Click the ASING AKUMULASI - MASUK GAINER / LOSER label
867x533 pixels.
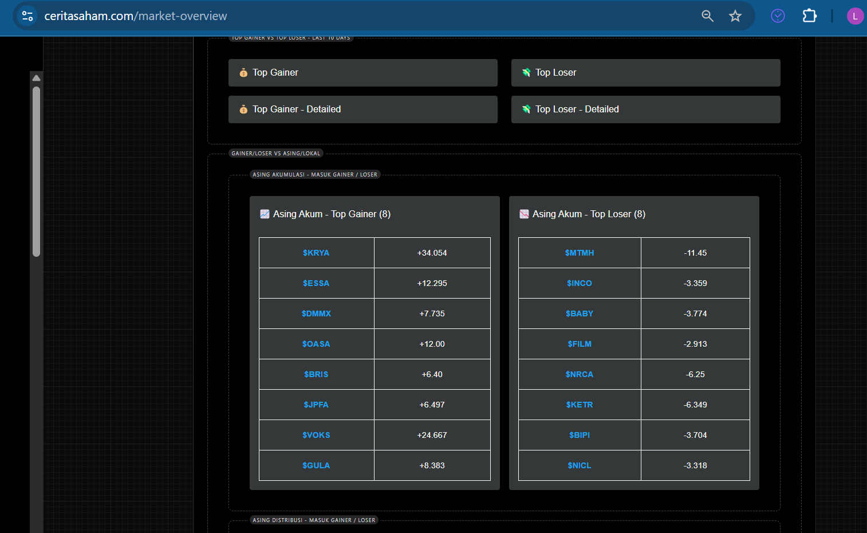315,175
